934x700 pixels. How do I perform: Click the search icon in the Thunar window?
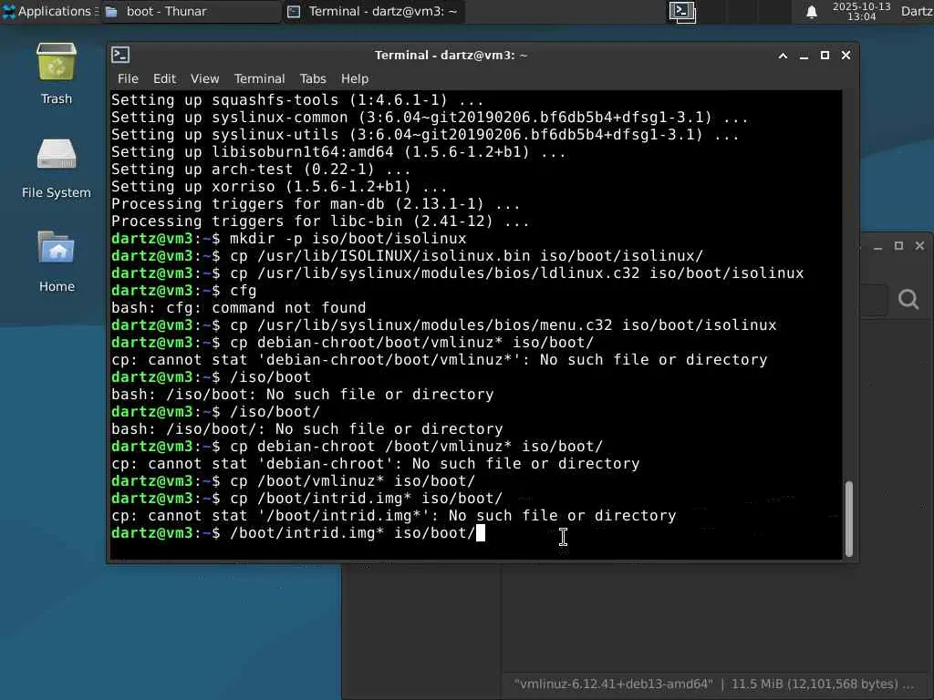point(908,299)
